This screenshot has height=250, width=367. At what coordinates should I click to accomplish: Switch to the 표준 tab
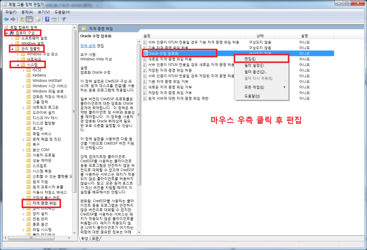tap(95, 238)
